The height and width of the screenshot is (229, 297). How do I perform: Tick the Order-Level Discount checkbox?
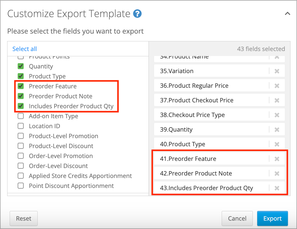(x=21, y=166)
